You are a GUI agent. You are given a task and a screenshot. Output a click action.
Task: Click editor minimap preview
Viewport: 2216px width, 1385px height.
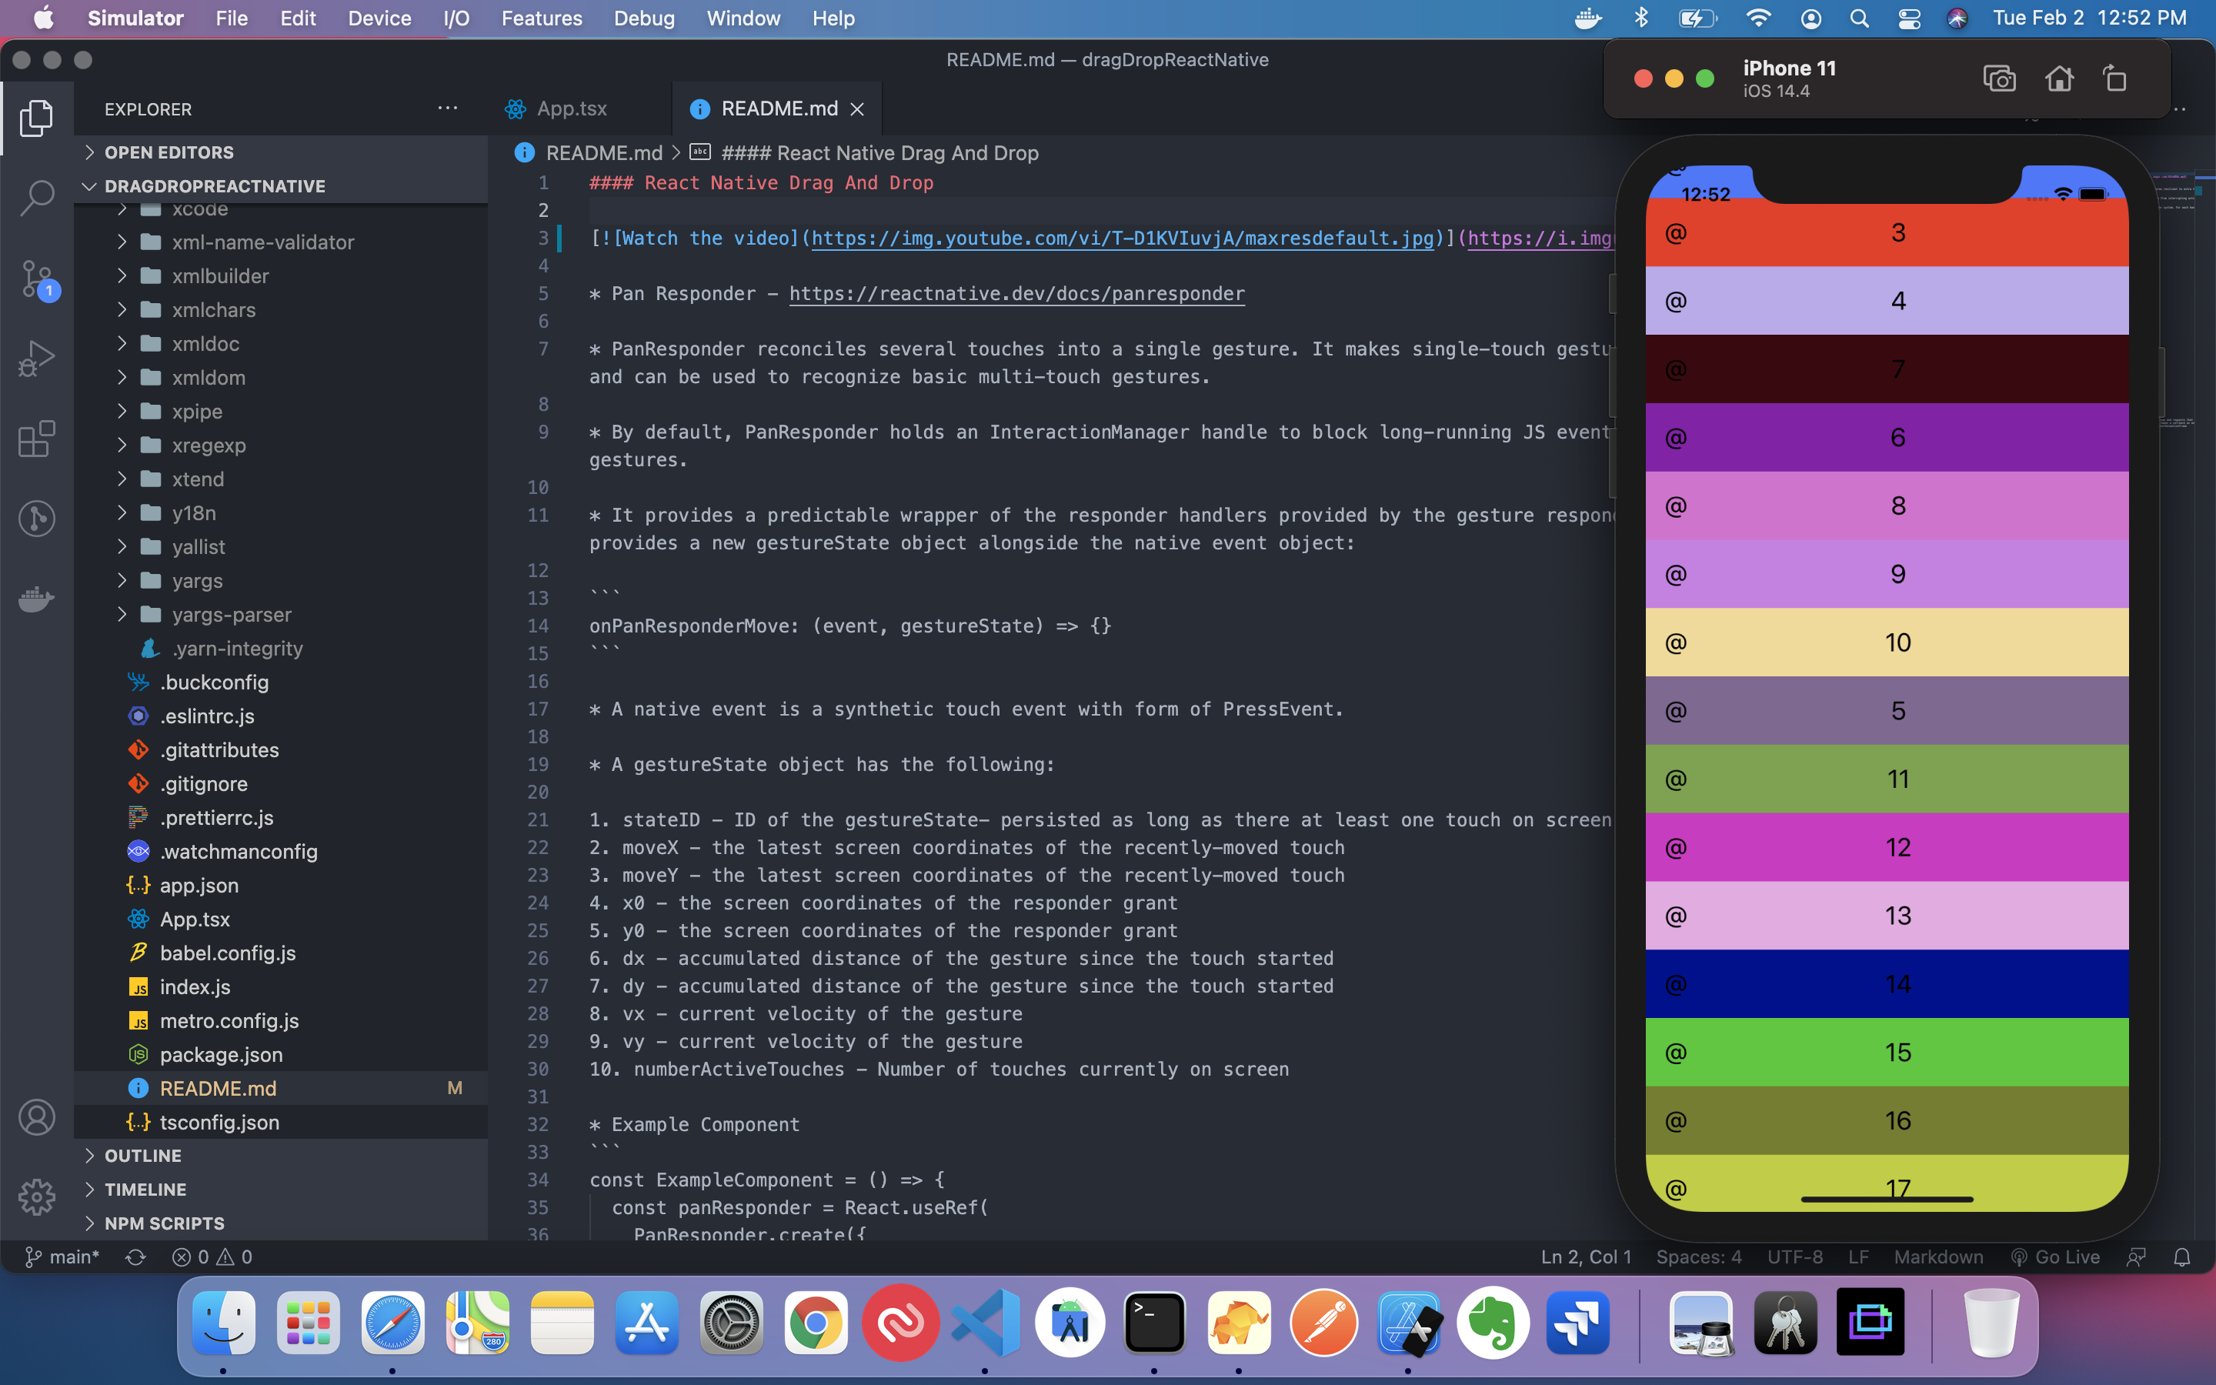[x=2179, y=302]
